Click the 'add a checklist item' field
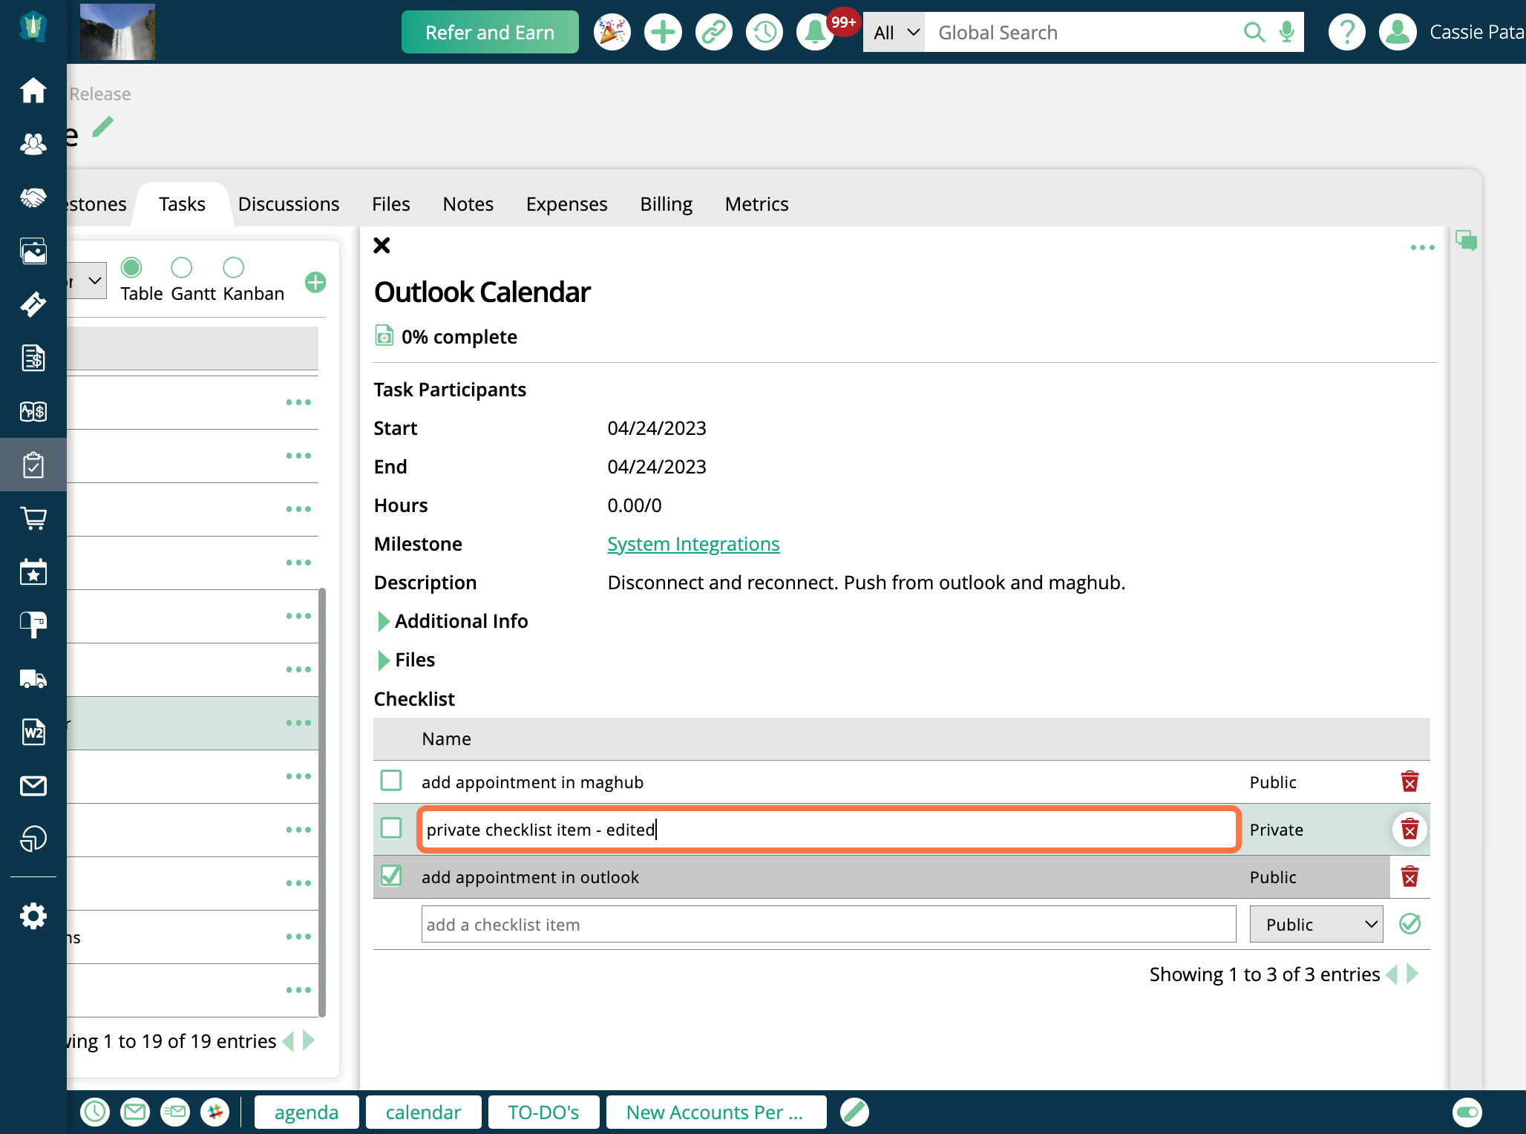Viewport: 1526px width, 1134px height. [x=828, y=924]
